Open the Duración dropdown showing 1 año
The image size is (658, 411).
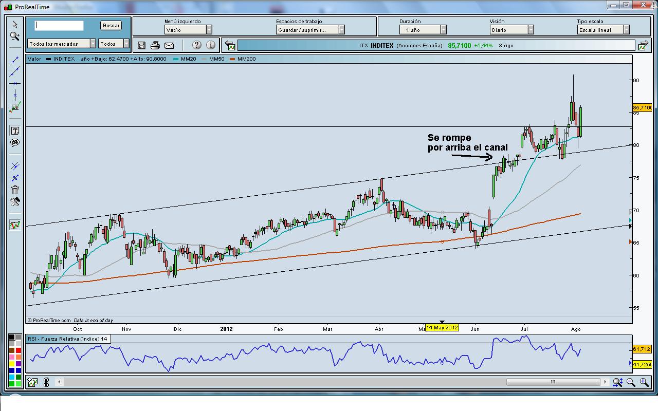[423, 30]
